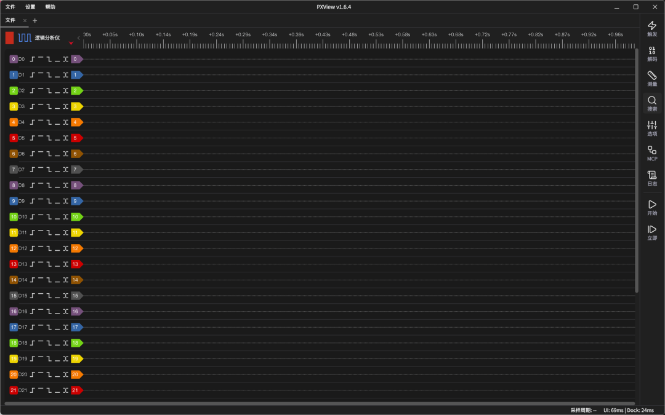Toggle channel D6 brown number badge

point(14,154)
